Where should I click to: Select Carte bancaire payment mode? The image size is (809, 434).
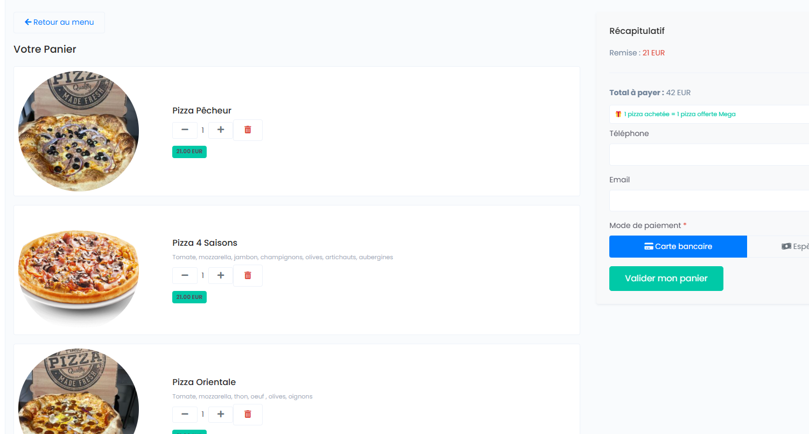[678, 246]
